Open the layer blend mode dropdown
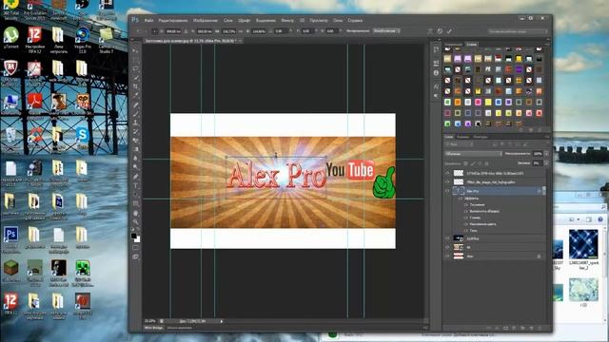 [x=474, y=154]
